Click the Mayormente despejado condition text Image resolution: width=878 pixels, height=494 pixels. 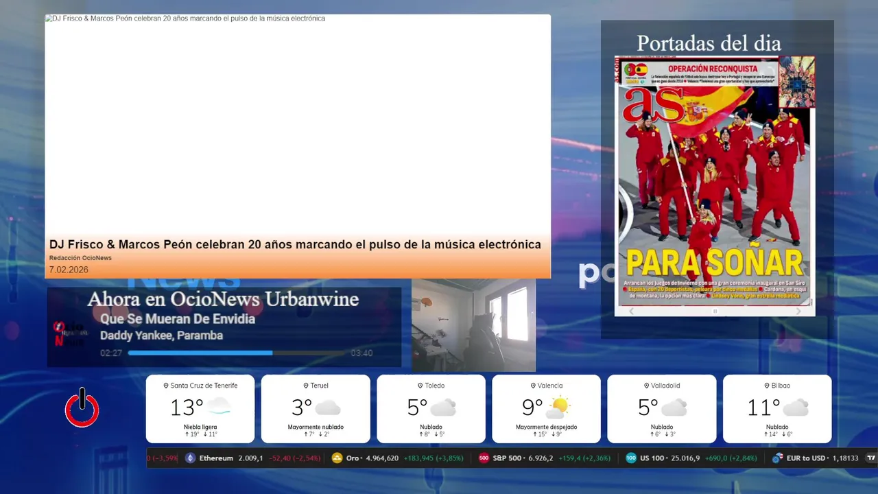(x=547, y=427)
